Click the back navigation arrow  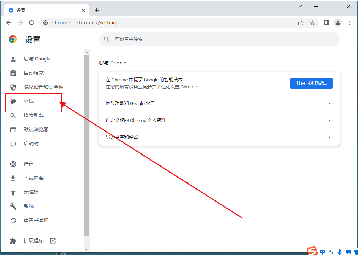9,23
